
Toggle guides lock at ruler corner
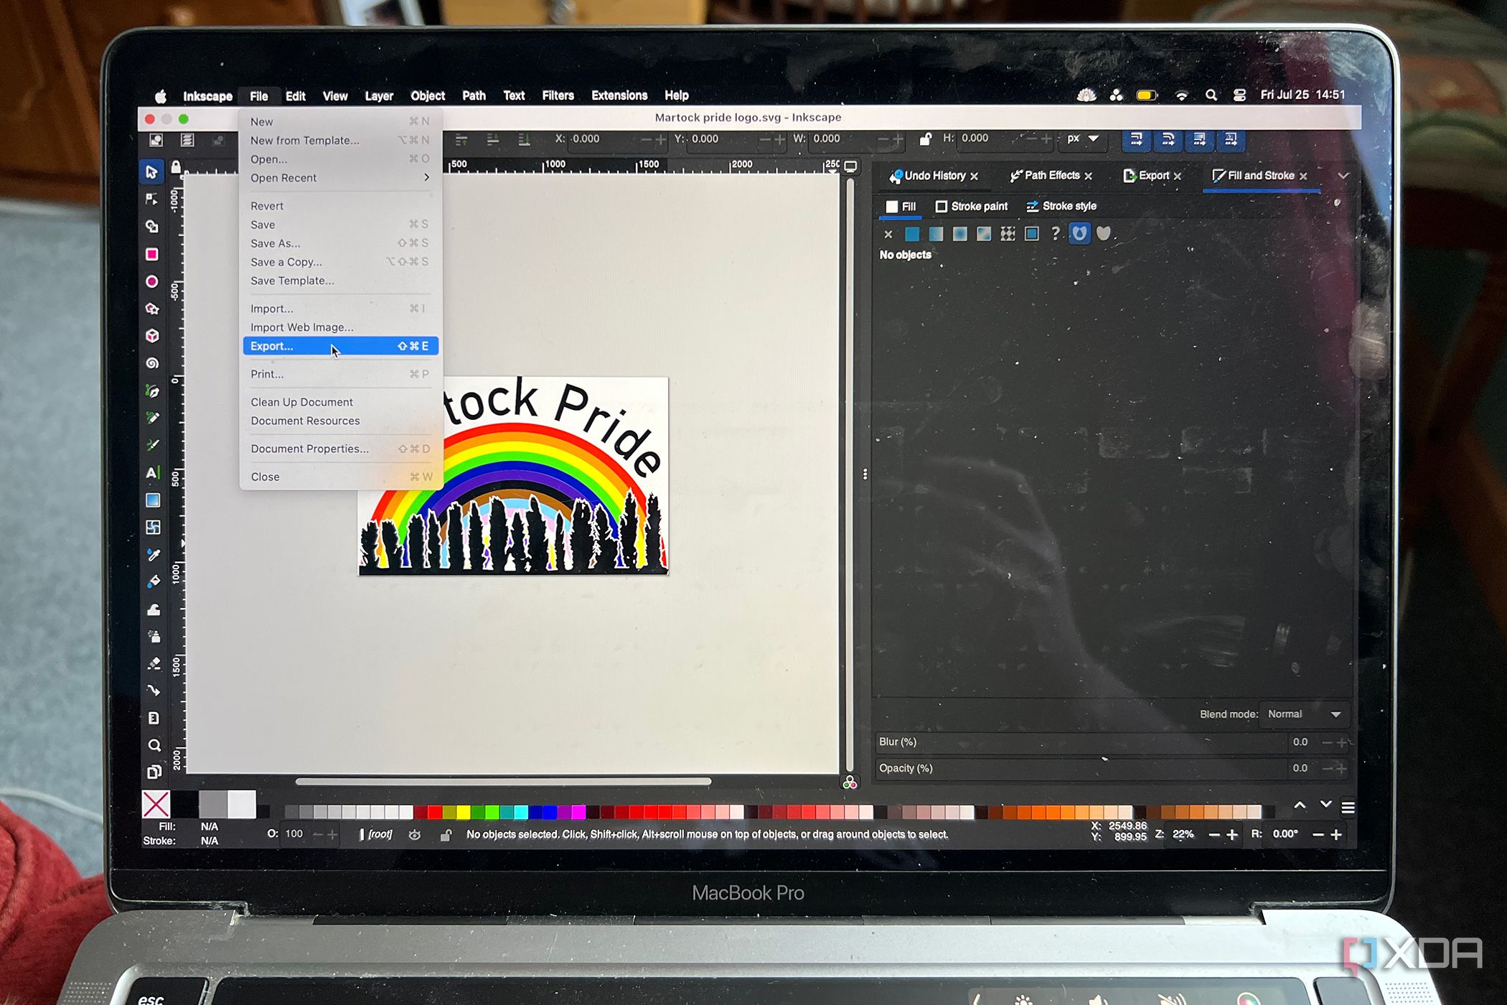coord(176,167)
